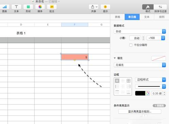169x124 pixels.
Task: Open the 媒体 media picker
Action: [40, 7]
